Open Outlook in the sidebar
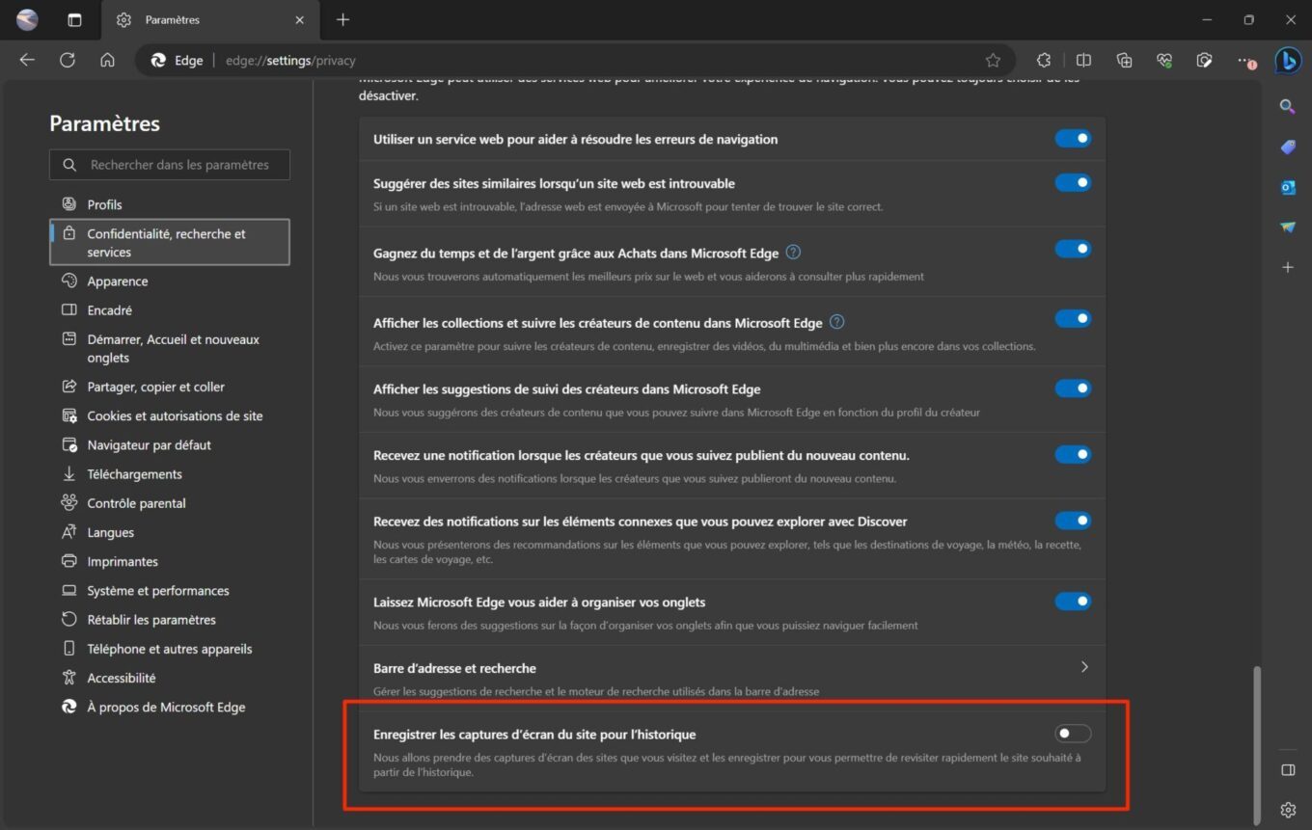 [1287, 187]
